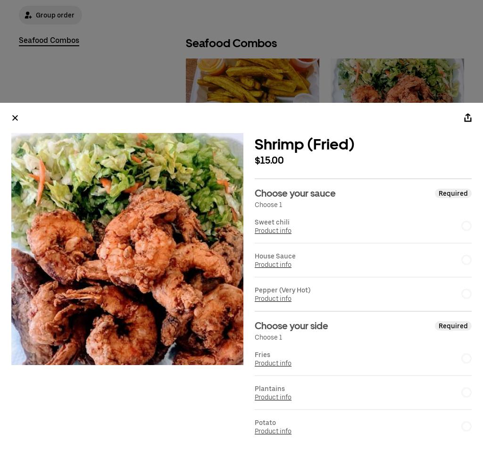The height and width of the screenshot is (449, 483).
Task: Click the Seafood Combos section heading
Action: coord(231,43)
